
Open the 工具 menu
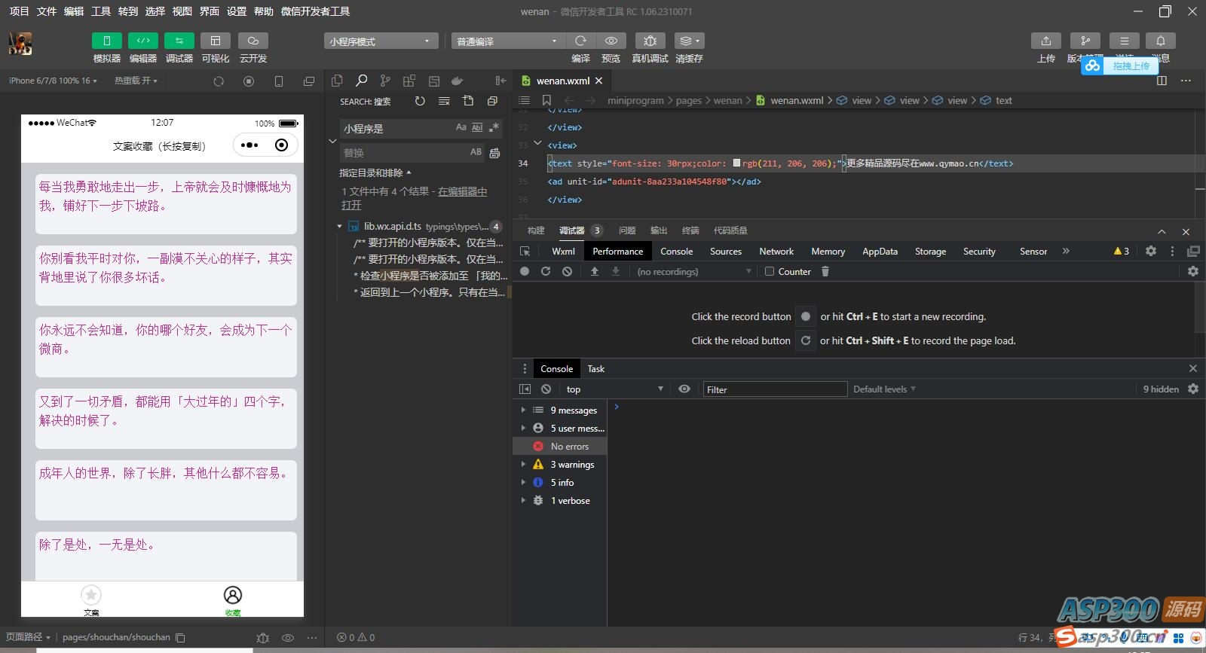tap(100, 11)
